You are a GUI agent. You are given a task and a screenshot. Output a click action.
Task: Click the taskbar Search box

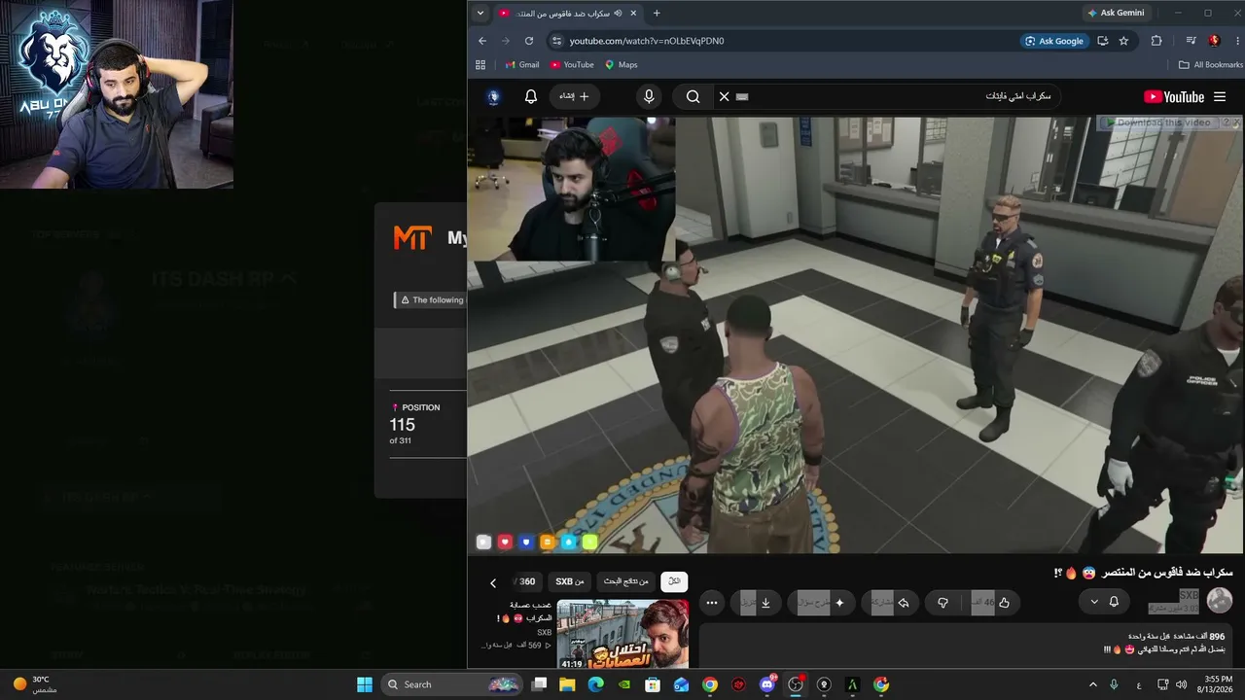[x=452, y=684]
